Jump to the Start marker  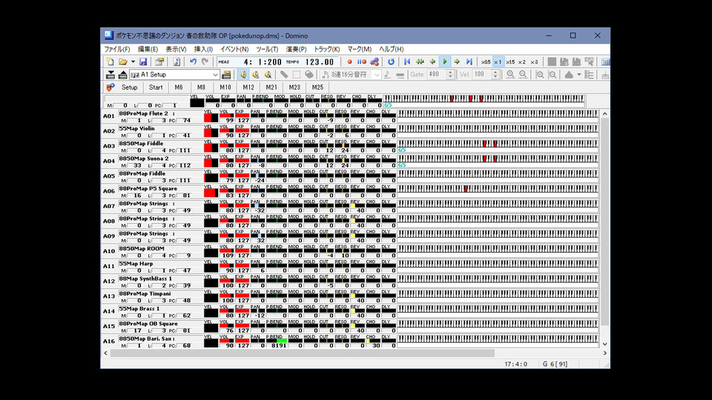coord(156,87)
